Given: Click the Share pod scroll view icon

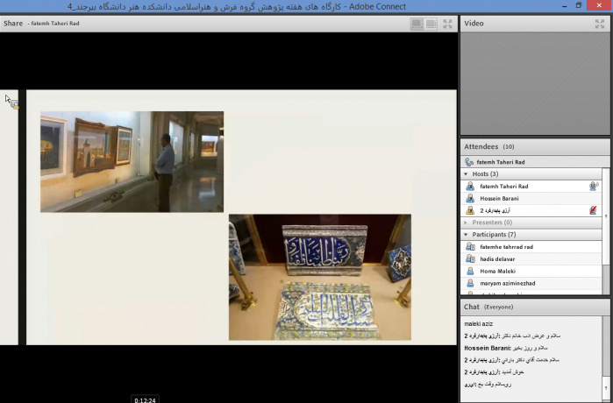Looking at the screenshot, I should [x=431, y=24].
